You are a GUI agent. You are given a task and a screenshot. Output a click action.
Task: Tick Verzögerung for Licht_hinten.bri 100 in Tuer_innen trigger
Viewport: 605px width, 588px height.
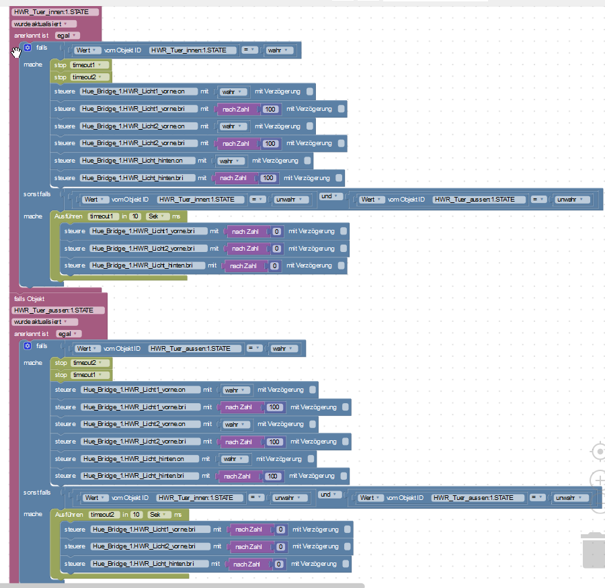click(x=339, y=178)
